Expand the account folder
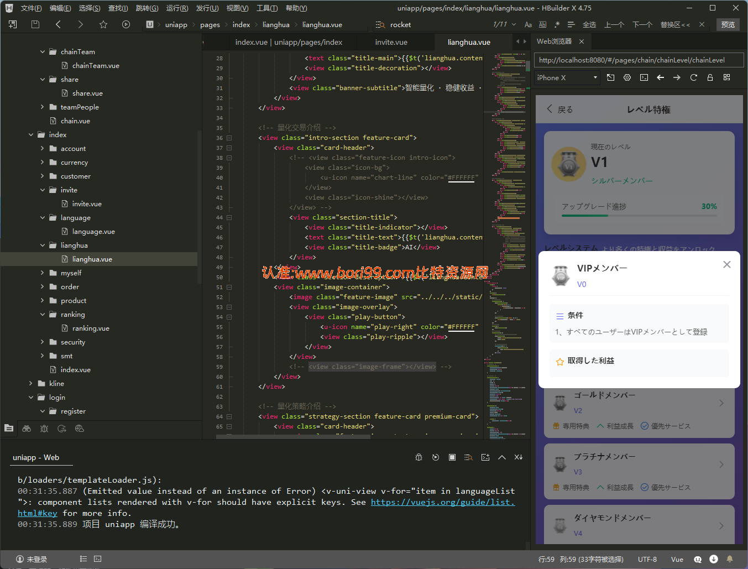This screenshot has height=569, width=748. tap(43, 148)
